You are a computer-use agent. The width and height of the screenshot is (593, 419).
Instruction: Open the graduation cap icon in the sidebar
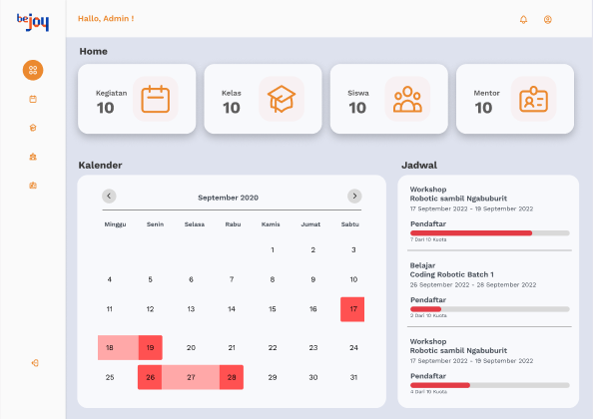(x=33, y=128)
